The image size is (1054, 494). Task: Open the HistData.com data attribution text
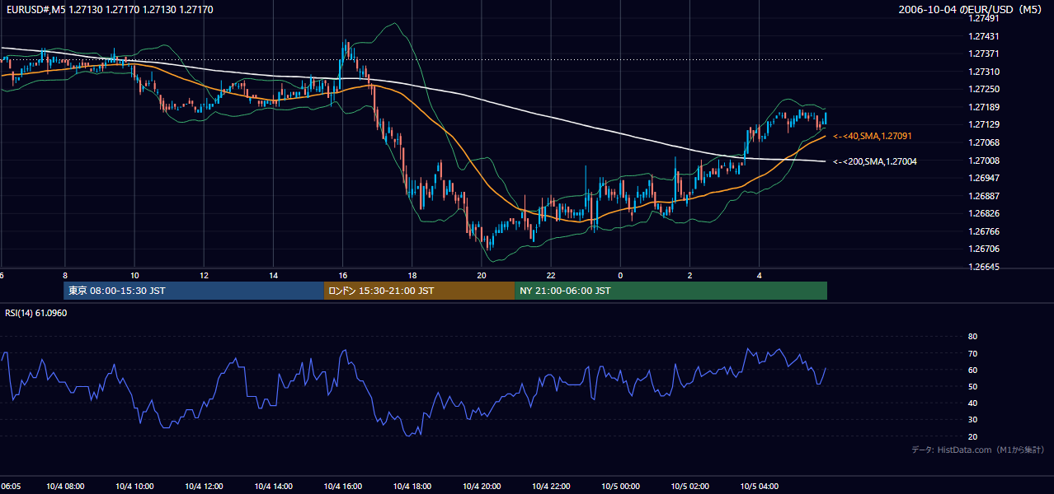(x=978, y=450)
